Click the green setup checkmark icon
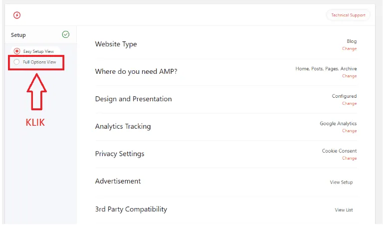 [x=66, y=34]
